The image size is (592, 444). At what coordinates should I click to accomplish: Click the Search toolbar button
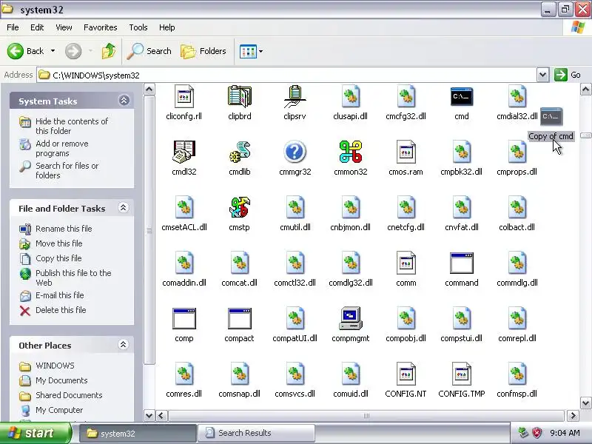149,51
